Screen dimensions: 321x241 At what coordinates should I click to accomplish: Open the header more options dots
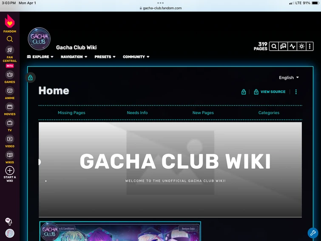(310, 46)
